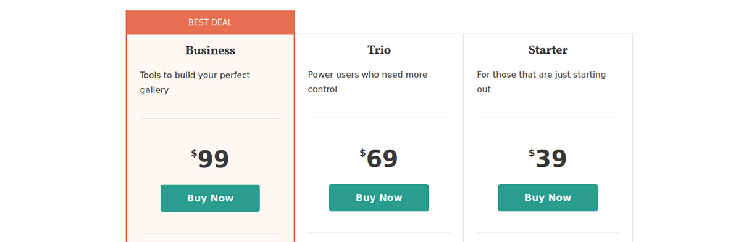This screenshot has width=741, height=242.
Task: Click 'Power users who need more control' text
Action: pyautogui.click(x=368, y=82)
